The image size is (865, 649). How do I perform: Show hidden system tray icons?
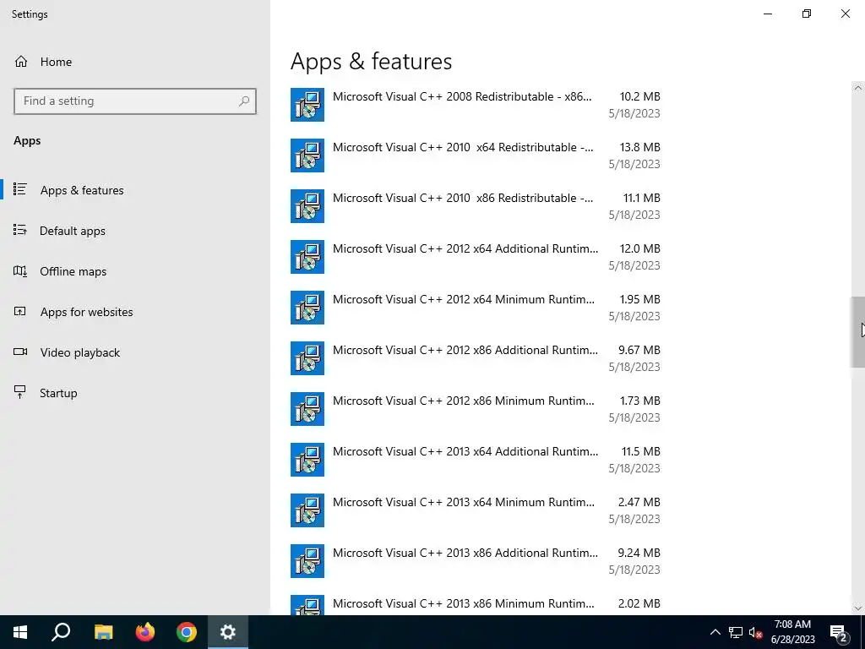[715, 632]
